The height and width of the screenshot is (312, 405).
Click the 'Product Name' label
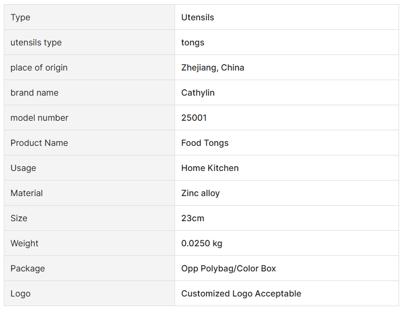(39, 143)
